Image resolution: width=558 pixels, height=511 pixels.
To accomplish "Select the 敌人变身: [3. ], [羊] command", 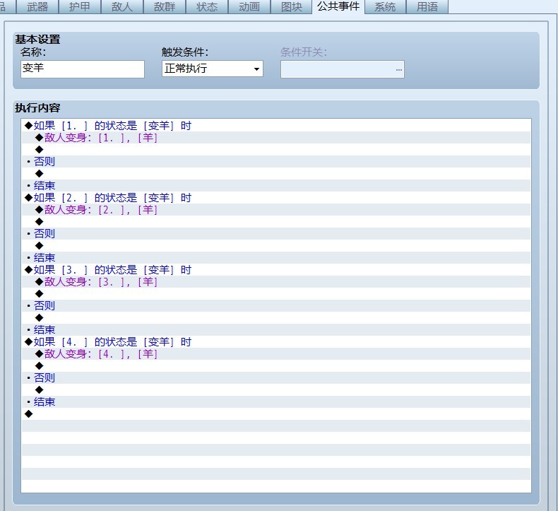I will [276, 282].
